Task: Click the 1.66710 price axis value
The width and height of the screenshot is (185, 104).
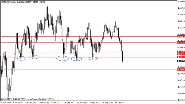Action: [181, 8]
